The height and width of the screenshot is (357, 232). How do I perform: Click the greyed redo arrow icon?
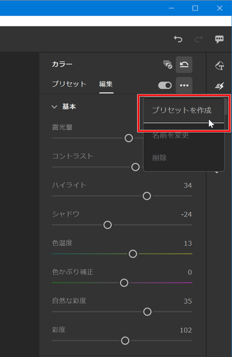[199, 39]
